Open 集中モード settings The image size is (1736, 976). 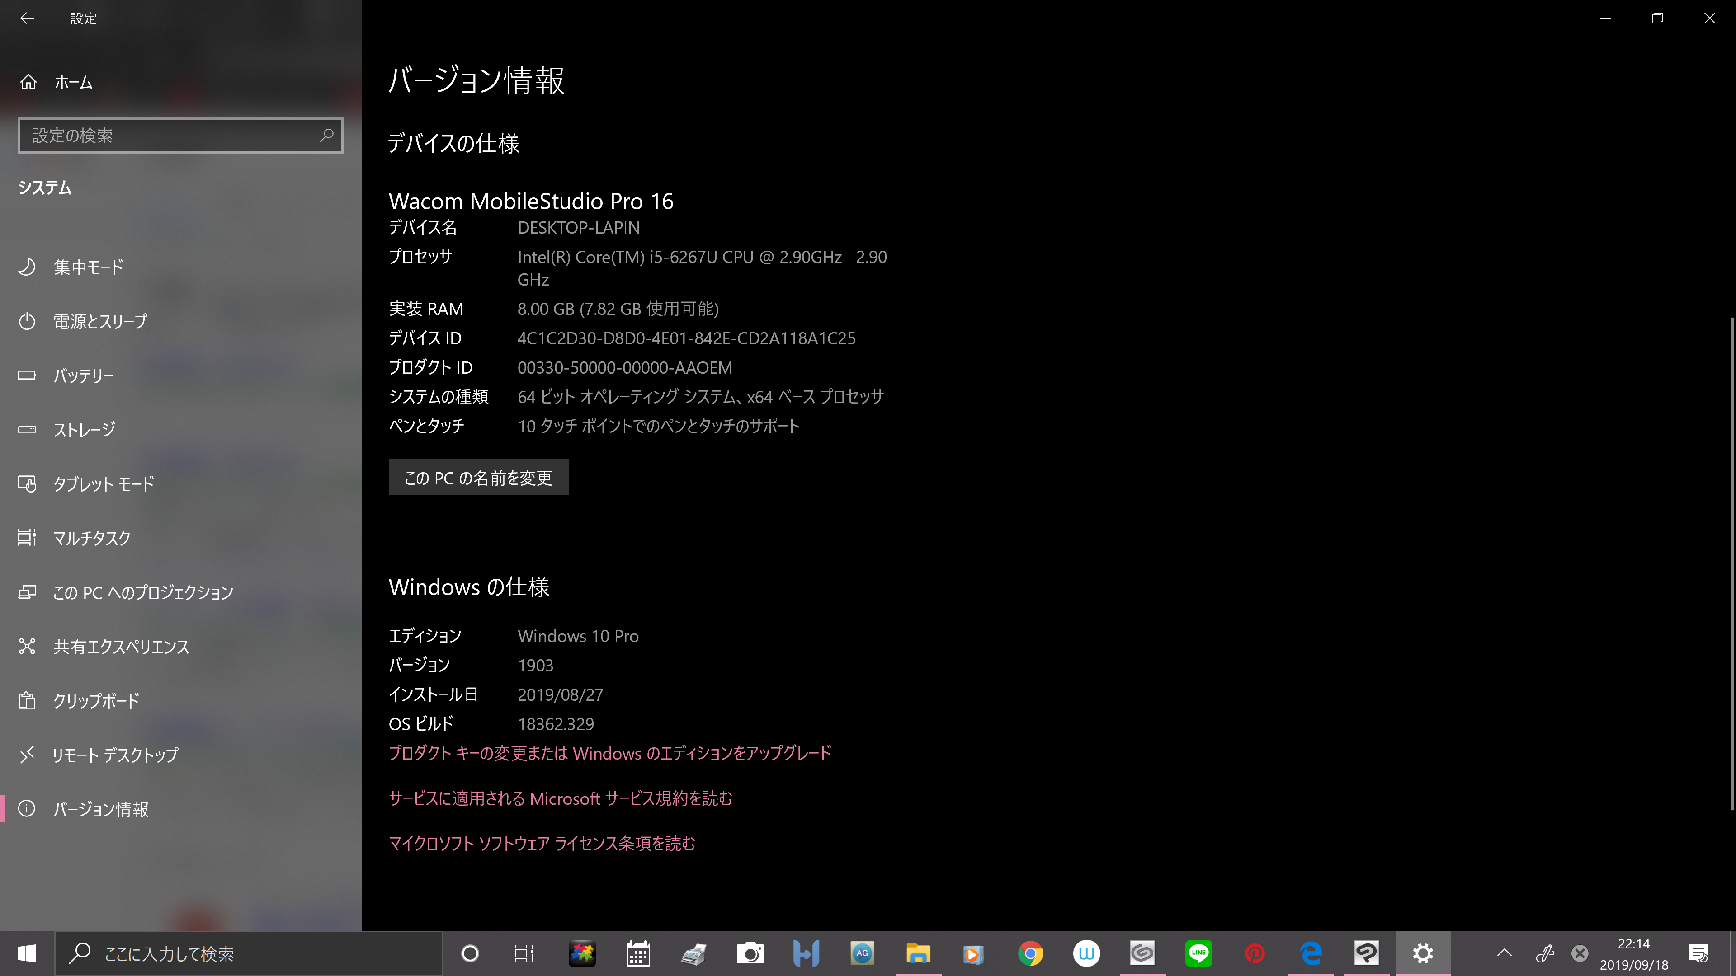coord(88,267)
